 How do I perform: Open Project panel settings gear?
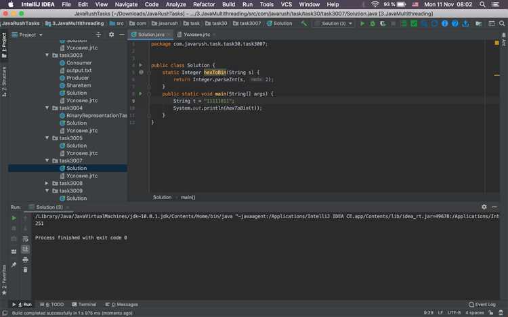coord(111,35)
